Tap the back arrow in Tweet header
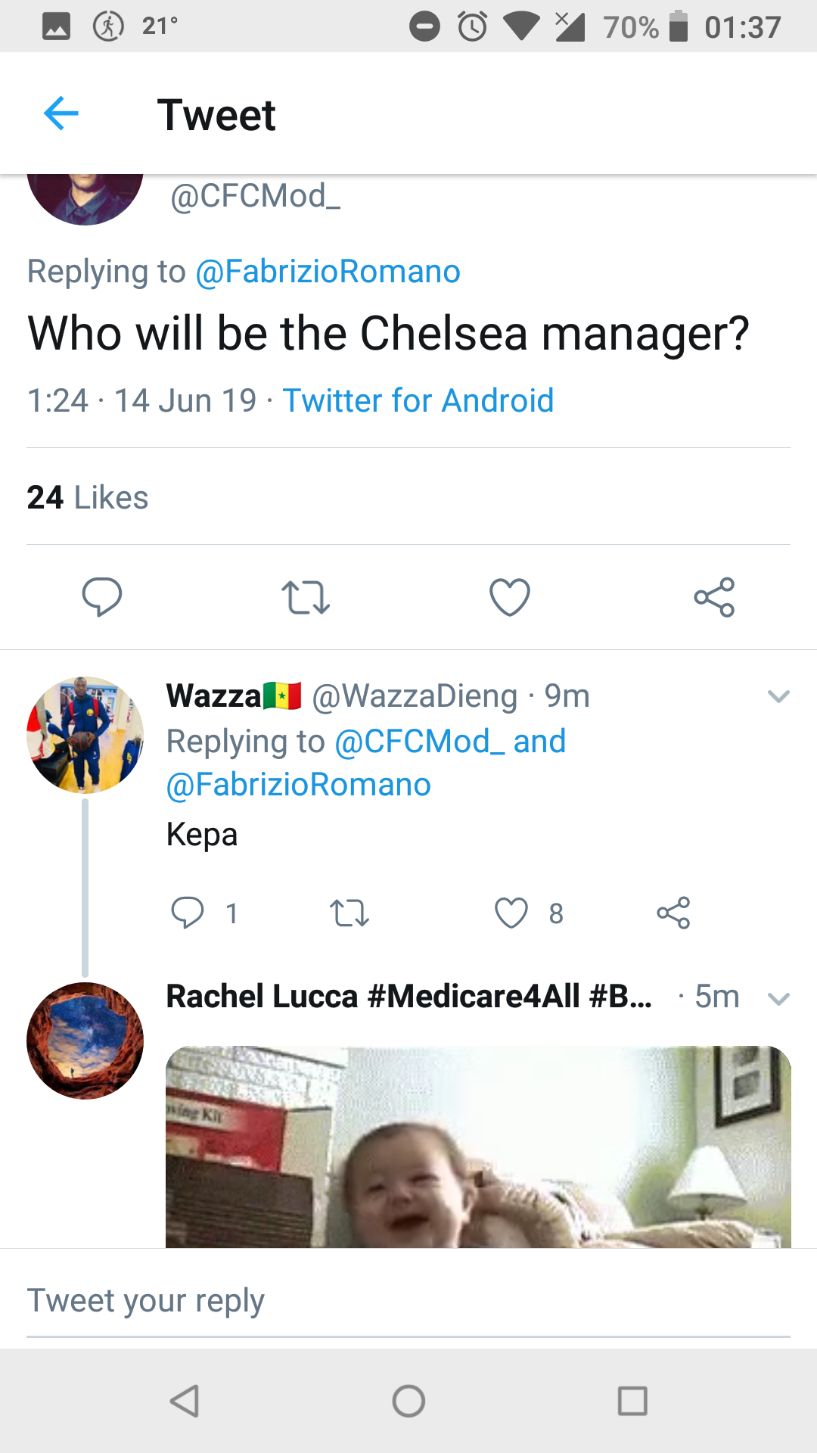The height and width of the screenshot is (1453, 817). click(61, 114)
